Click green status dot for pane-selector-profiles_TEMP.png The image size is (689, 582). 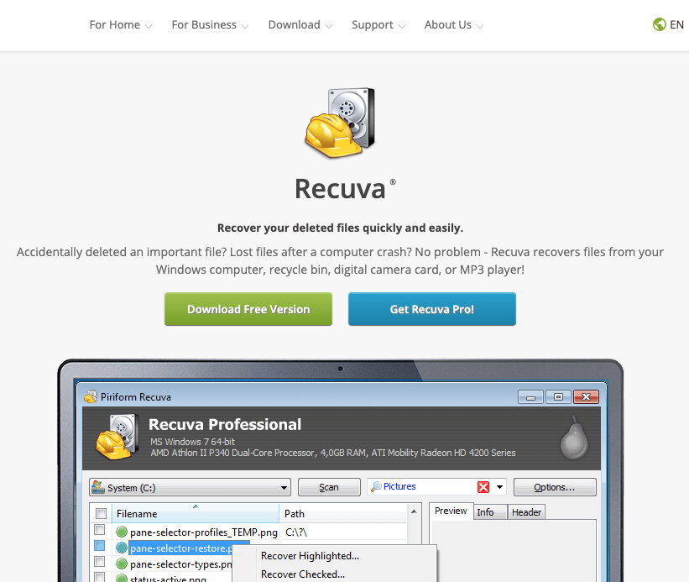point(122,532)
